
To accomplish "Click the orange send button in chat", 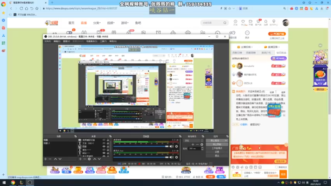I will (x=283, y=174).
